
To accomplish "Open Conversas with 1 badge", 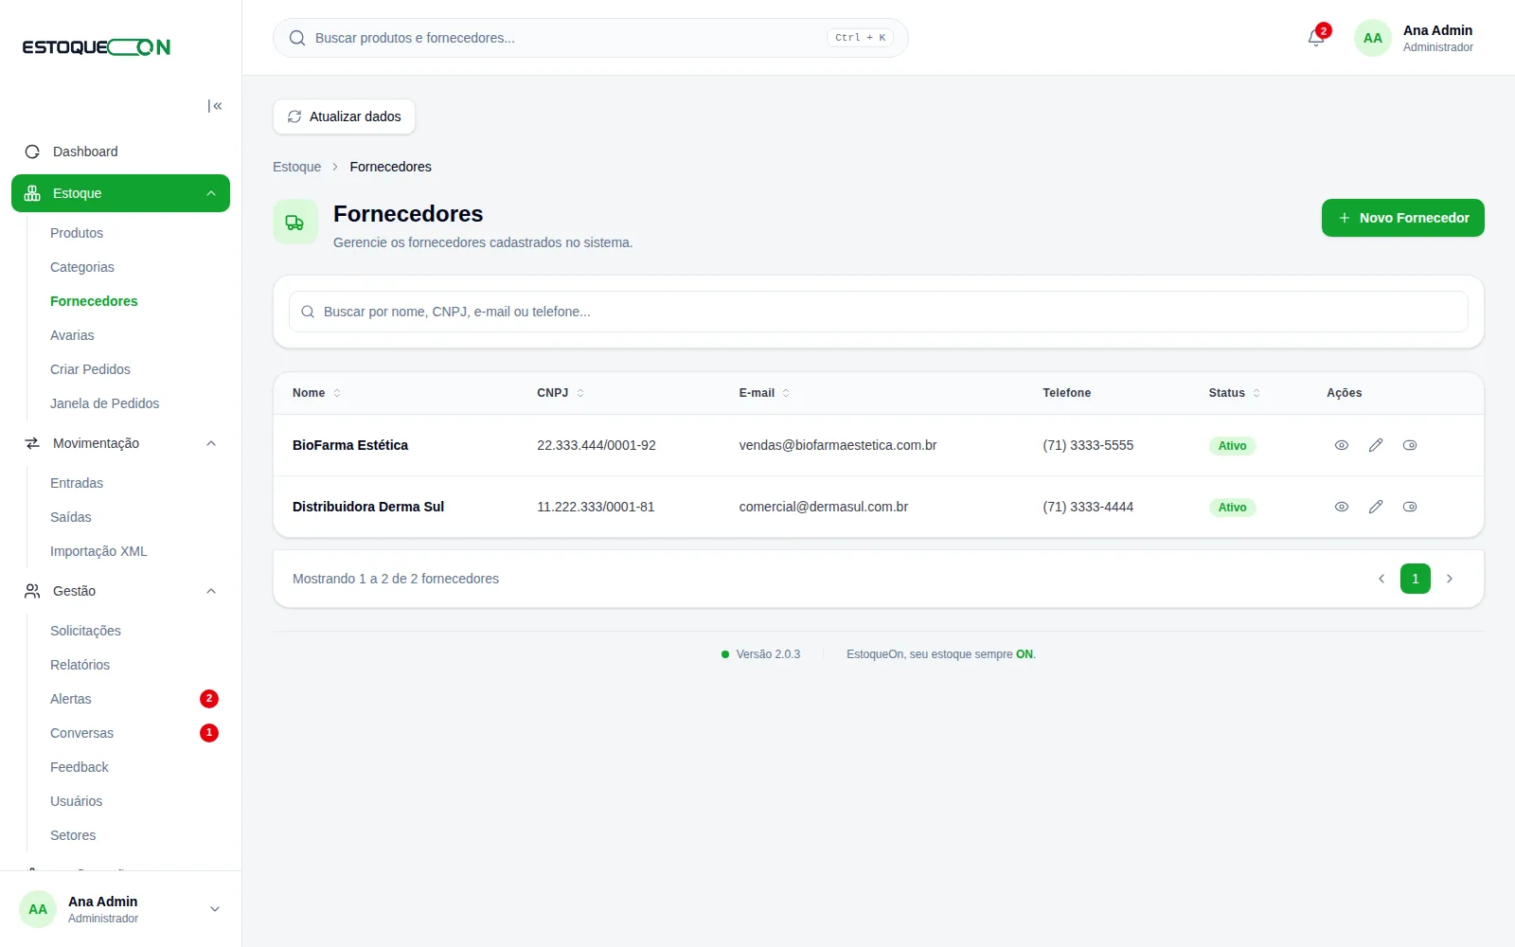I will tap(134, 733).
